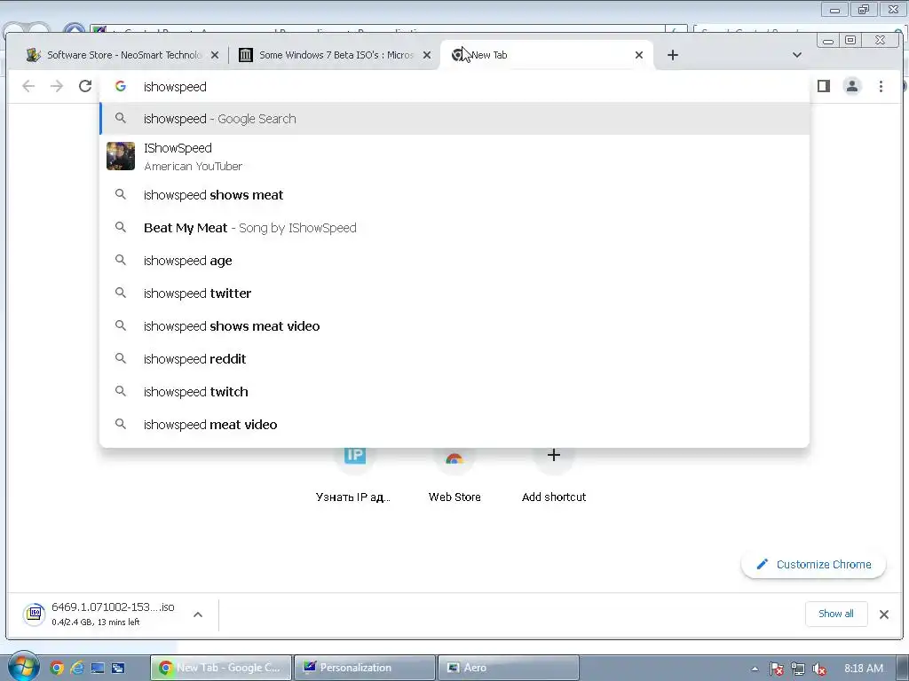Open the Windows Start orb
Screen dimensions: 909x681
(x=23, y=667)
